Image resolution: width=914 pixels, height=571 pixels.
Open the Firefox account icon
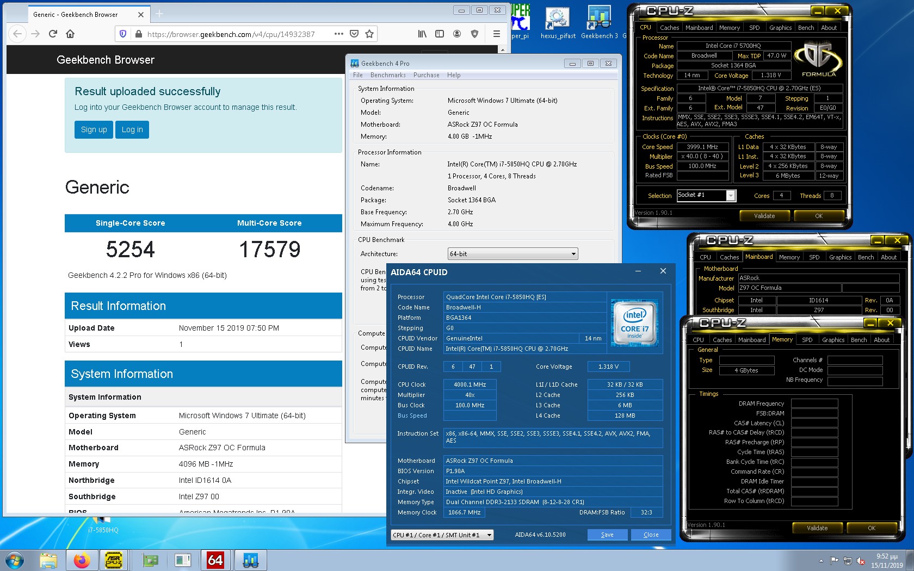coord(457,34)
